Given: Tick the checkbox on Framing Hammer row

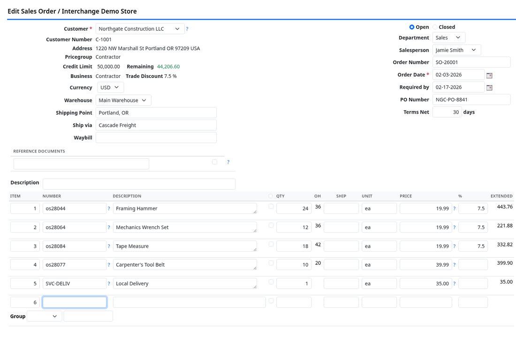Looking at the screenshot, I should [271, 207].
